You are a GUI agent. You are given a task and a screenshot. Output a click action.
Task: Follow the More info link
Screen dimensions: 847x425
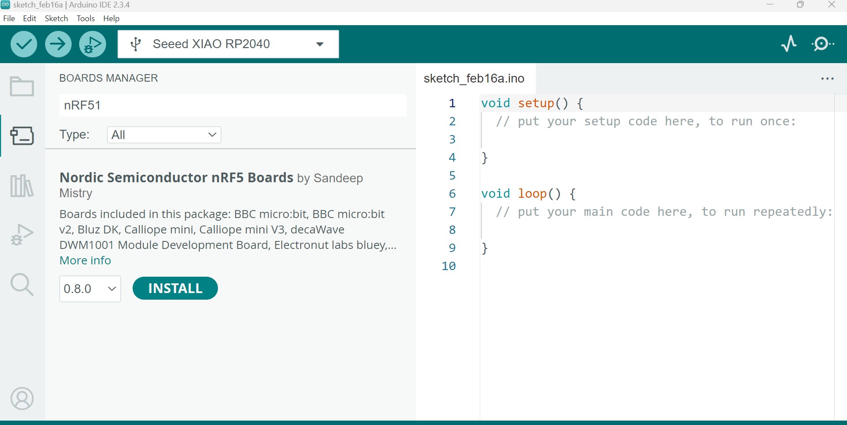(85, 260)
